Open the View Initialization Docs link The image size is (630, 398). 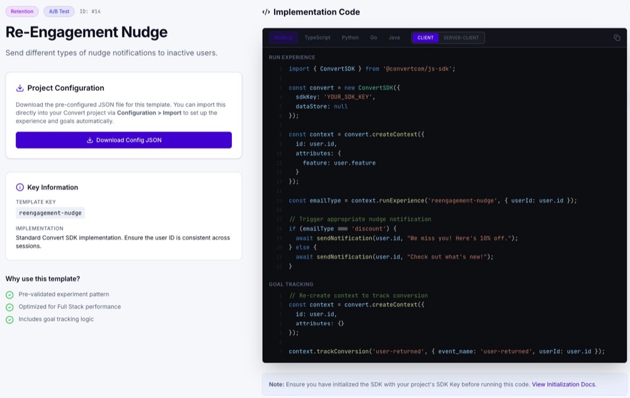(x=563, y=384)
